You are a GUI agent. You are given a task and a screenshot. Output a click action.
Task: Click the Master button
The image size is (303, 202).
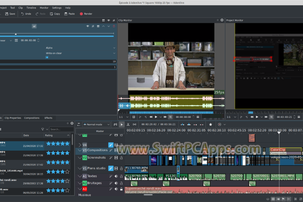pos(100,131)
